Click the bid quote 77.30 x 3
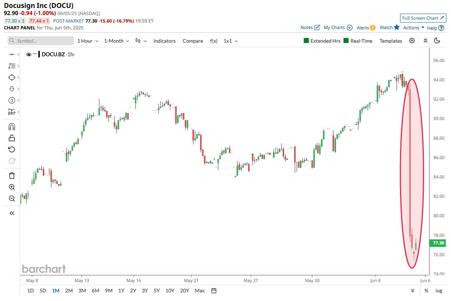This screenshot has width=451, height=301. tap(15, 21)
